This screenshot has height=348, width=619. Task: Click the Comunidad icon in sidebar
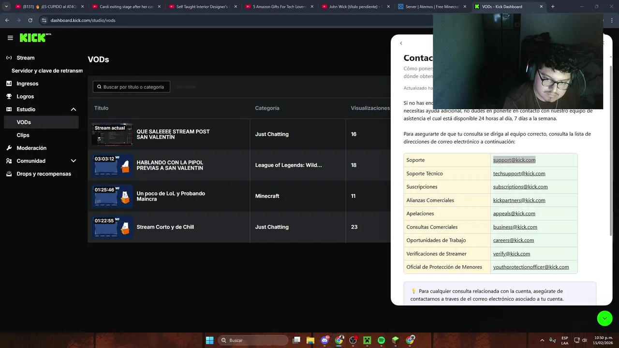coord(9,161)
